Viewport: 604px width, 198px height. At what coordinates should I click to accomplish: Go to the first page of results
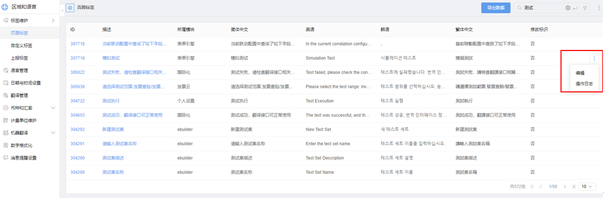pyautogui.click(x=532, y=186)
